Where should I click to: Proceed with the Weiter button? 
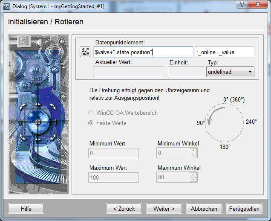(164, 209)
